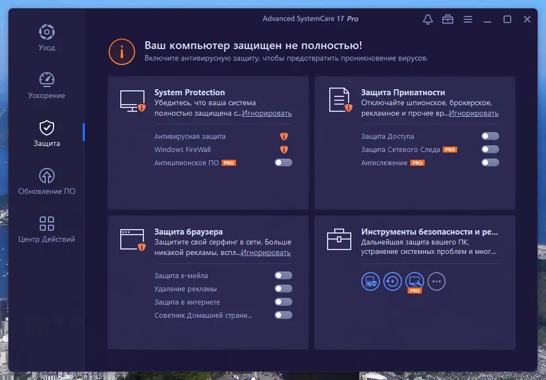Click Защита Приватности heading

(x=403, y=93)
